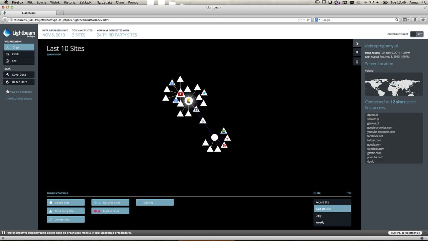Click the search magnifier icon in the search box

click(397, 20)
